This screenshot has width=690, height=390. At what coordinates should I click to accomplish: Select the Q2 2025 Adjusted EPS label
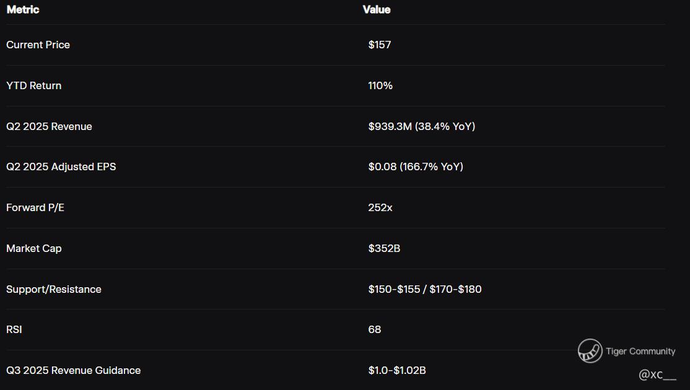tap(61, 167)
